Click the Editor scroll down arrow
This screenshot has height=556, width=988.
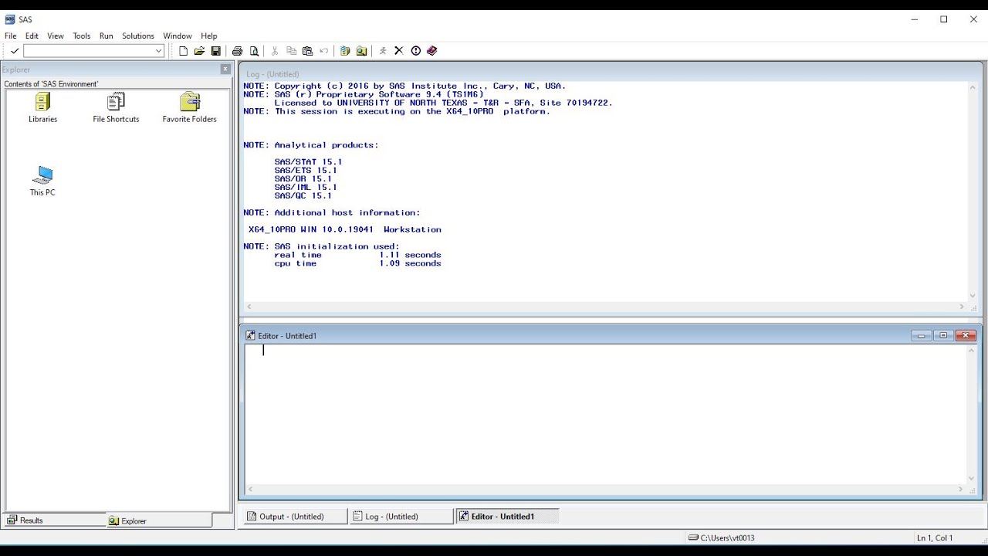(x=973, y=479)
